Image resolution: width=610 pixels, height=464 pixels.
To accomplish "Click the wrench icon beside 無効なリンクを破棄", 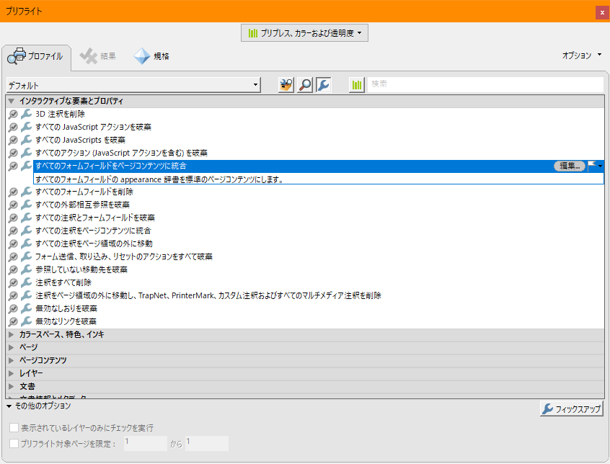I will (x=27, y=321).
